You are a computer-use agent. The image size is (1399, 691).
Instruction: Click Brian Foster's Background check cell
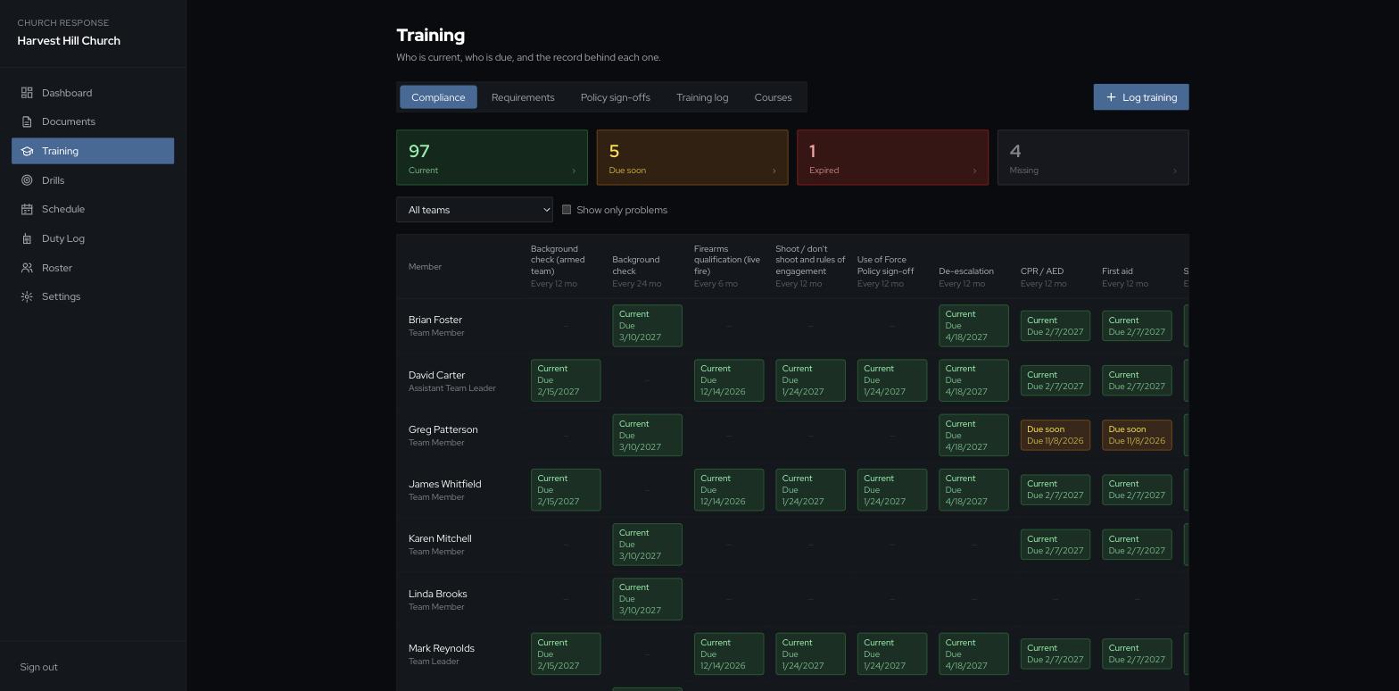tap(647, 326)
